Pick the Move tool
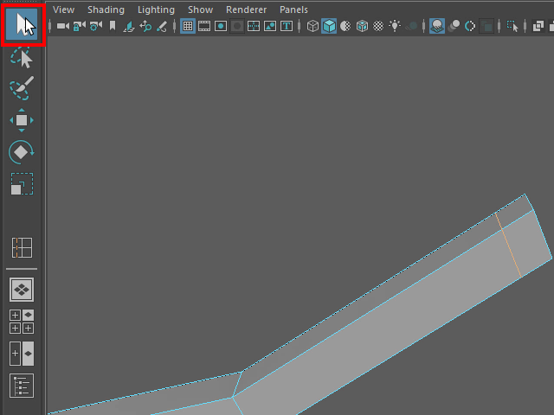The width and height of the screenshot is (554, 415). click(22, 120)
